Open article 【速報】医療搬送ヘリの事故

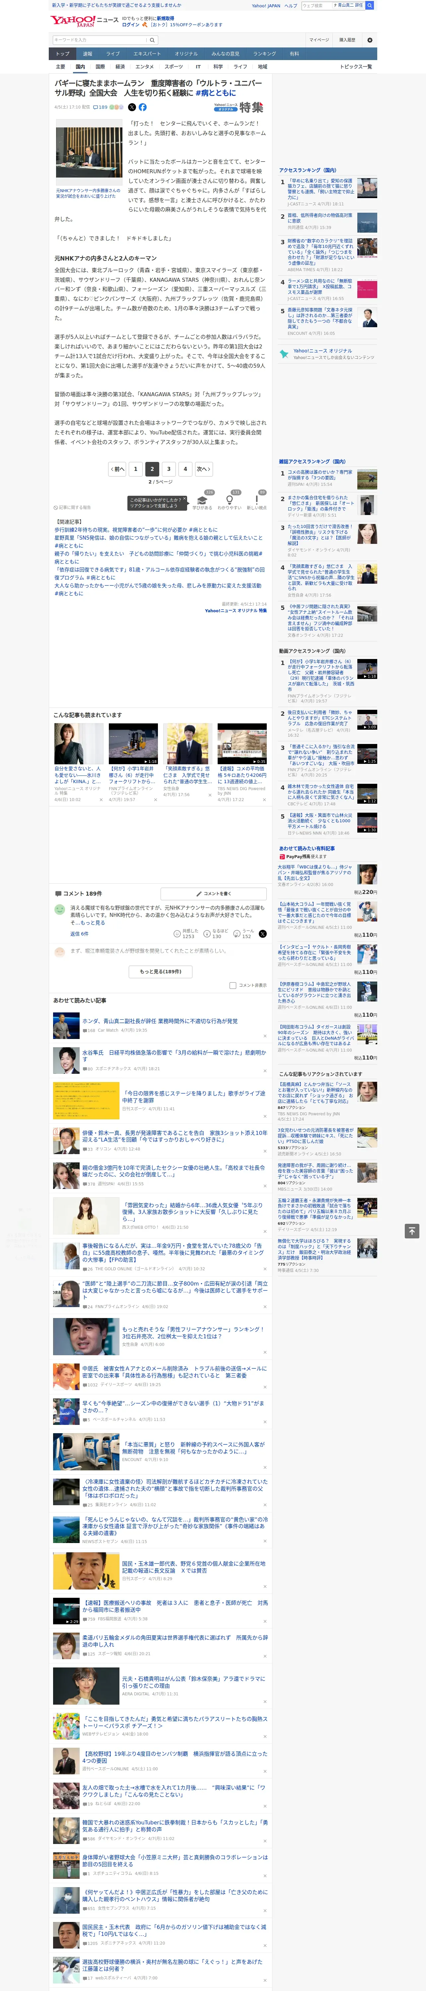coord(175,1607)
